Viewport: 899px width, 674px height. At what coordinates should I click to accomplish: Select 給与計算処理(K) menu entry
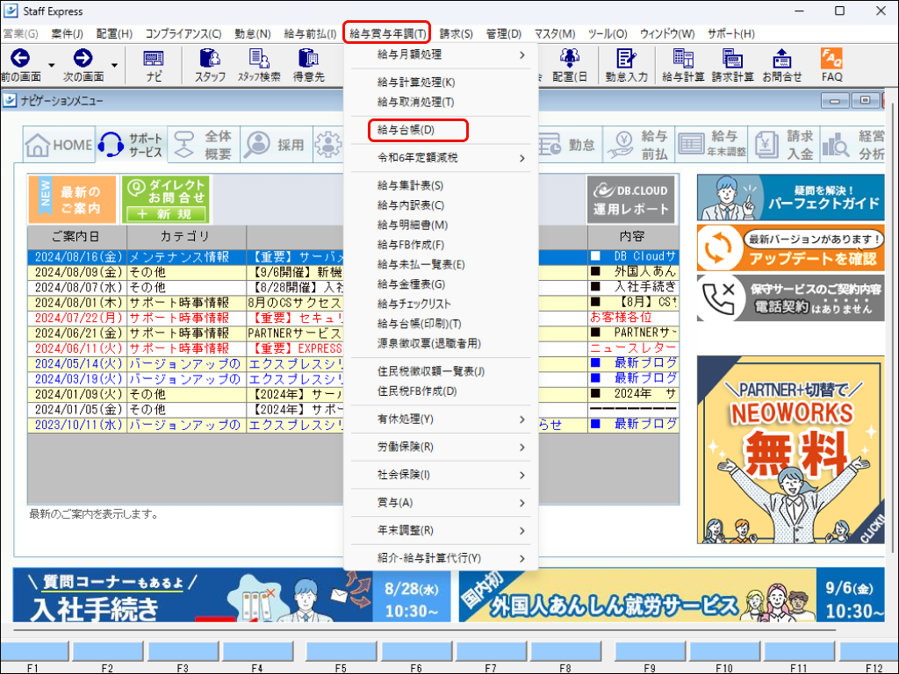[441, 82]
